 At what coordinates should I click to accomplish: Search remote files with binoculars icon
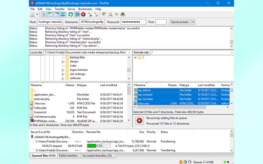123,14
